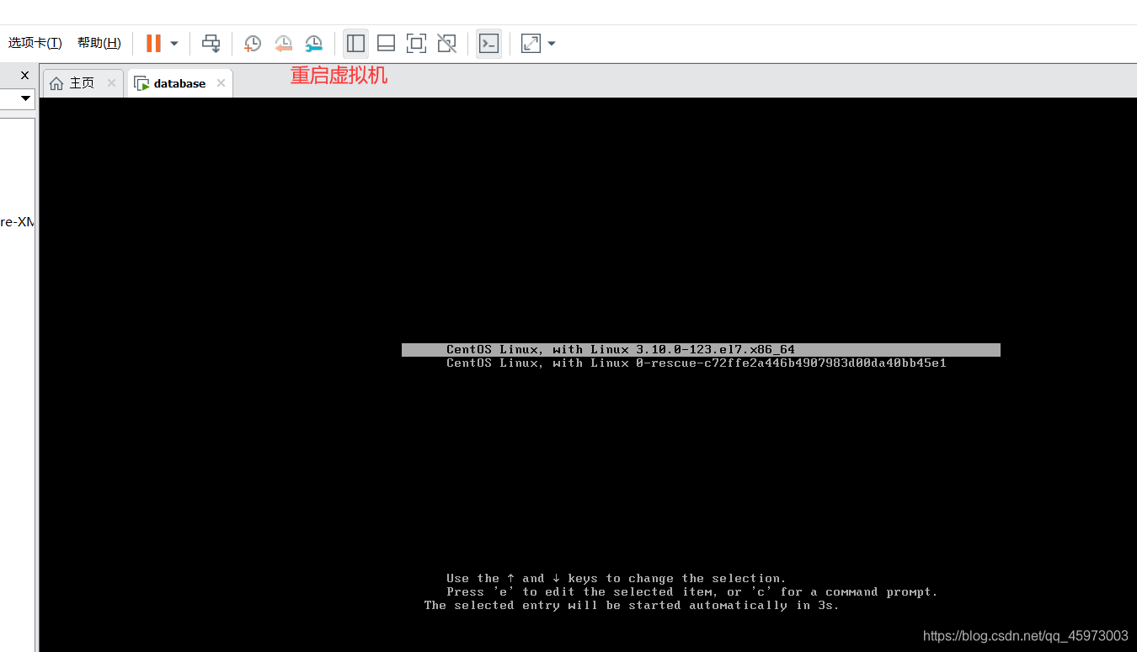The image size is (1137, 652).
Task: Pause the virtual machine with orange pause icon
Action: click(153, 43)
